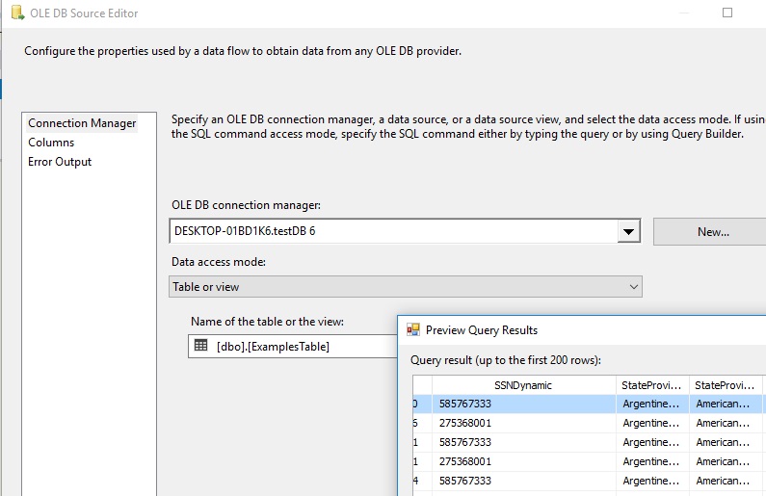Click the second StateProvi... column header
766x496 pixels.
[x=725, y=385]
